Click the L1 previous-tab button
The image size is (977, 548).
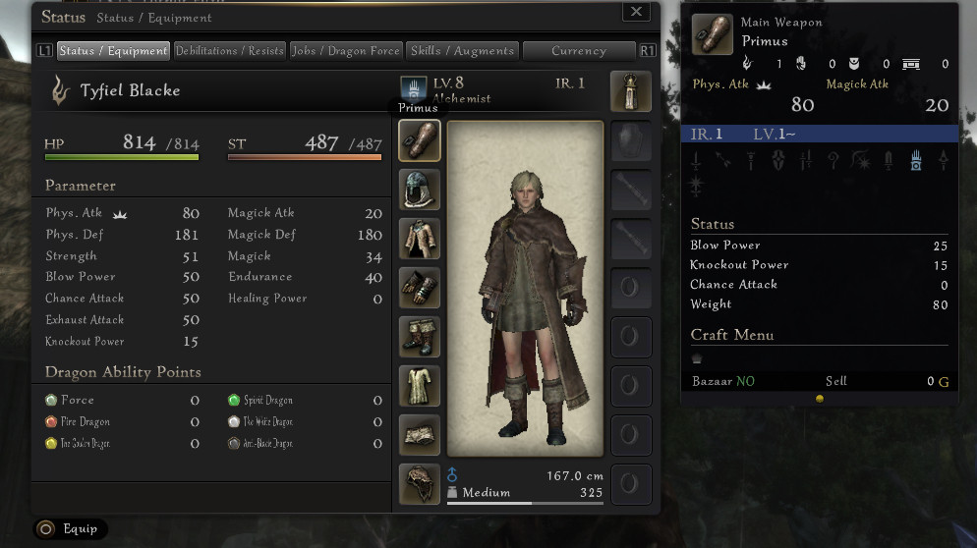44,51
